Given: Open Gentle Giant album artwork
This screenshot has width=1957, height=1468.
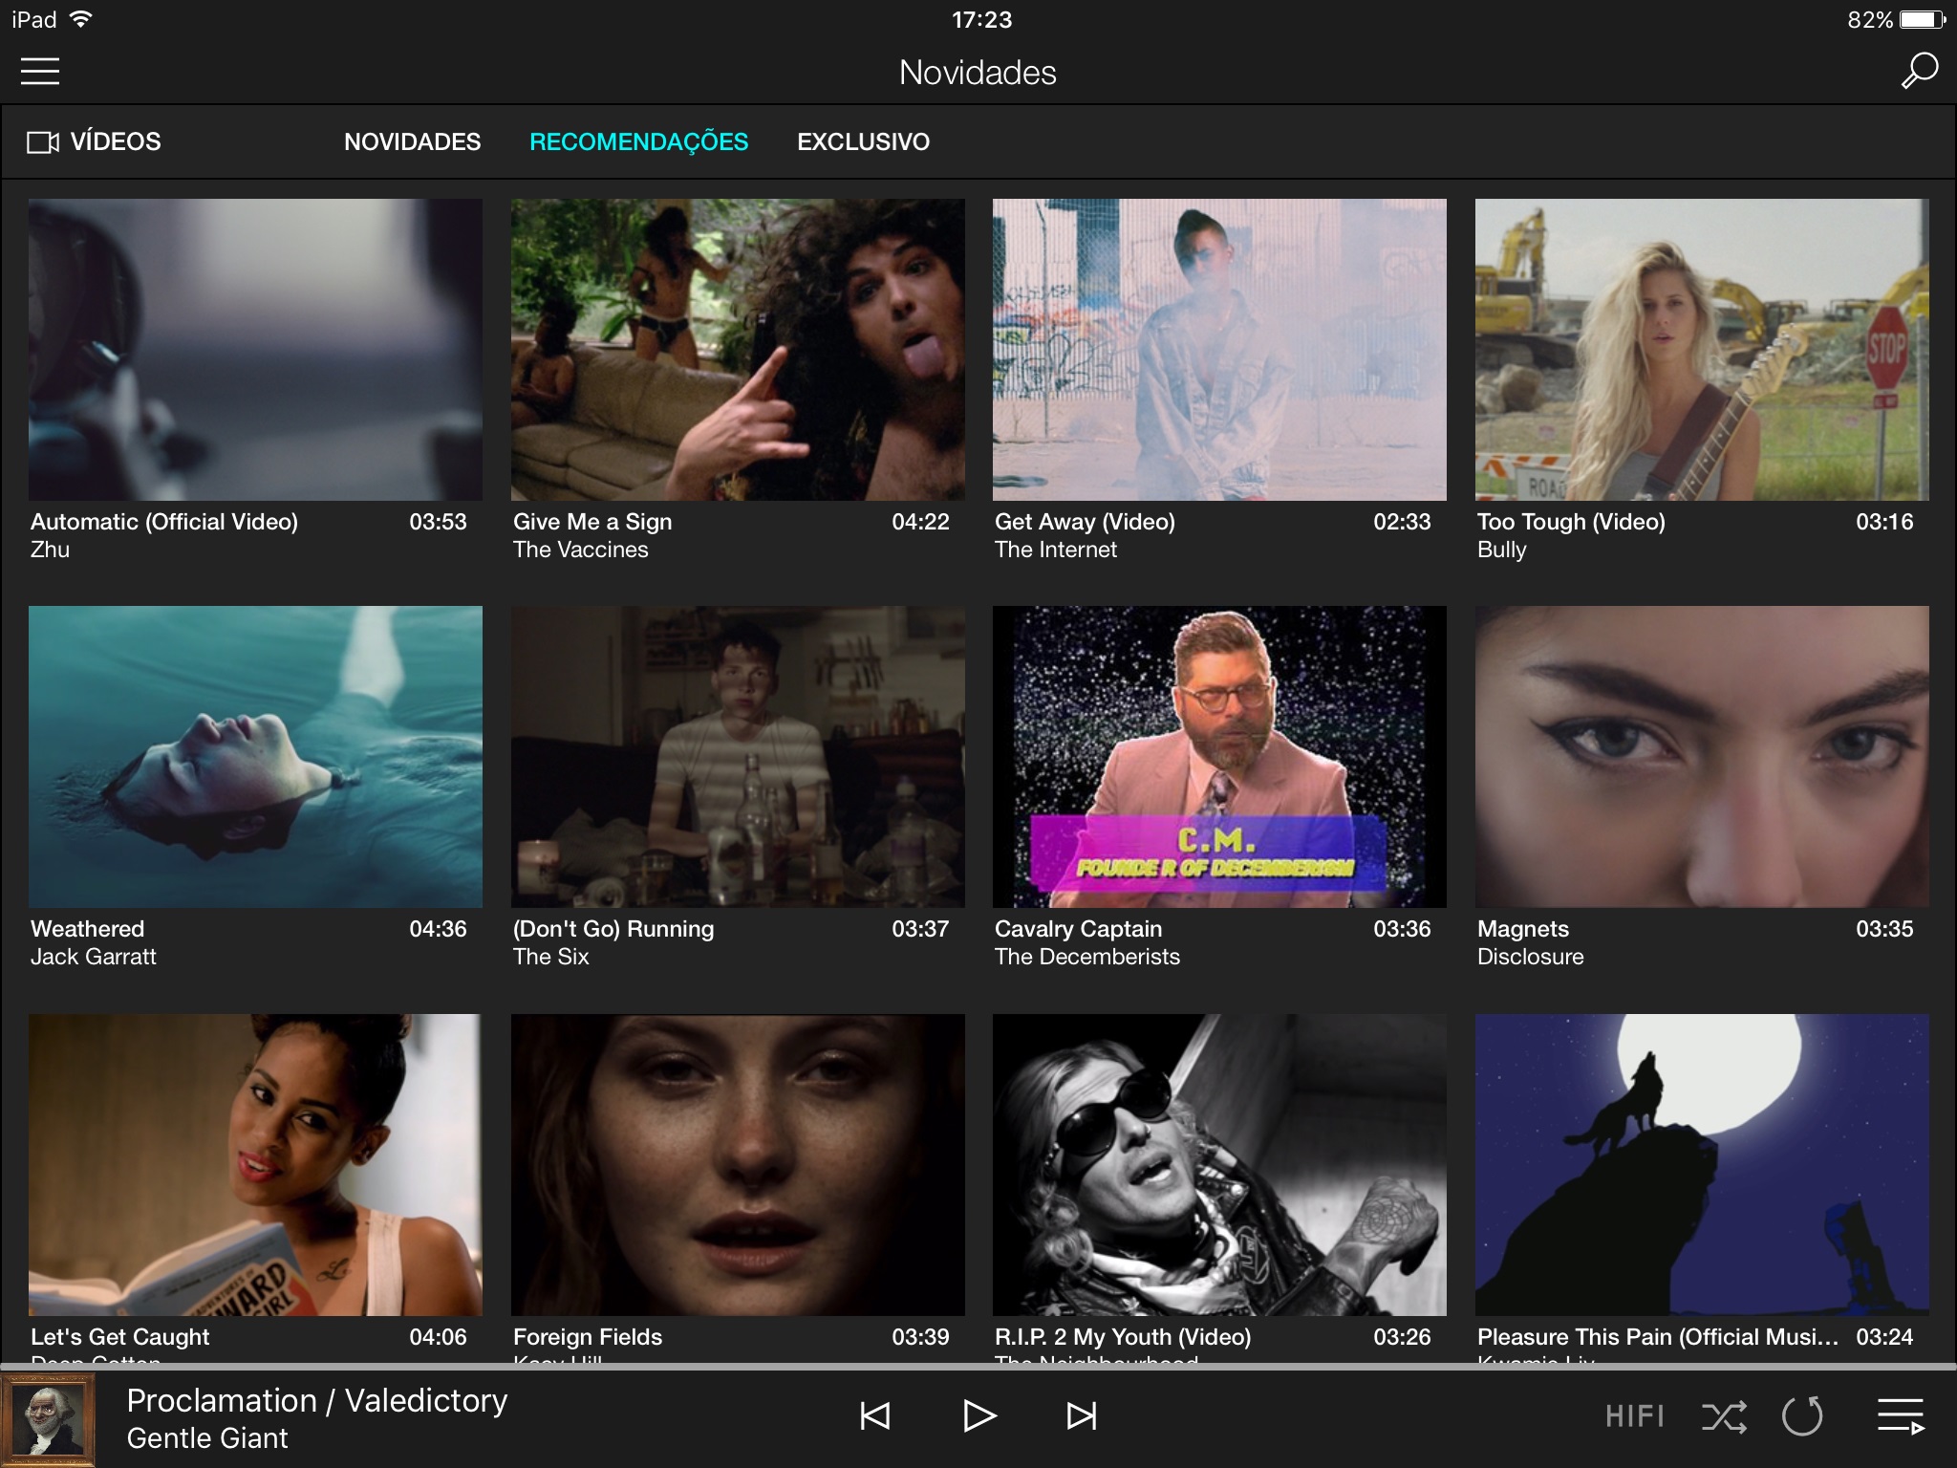Looking at the screenshot, I should pyautogui.click(x=48, y=1419).
